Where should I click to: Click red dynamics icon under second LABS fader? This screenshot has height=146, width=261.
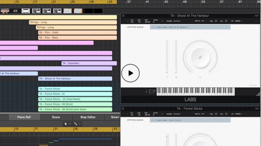click(x=176, y=77)
